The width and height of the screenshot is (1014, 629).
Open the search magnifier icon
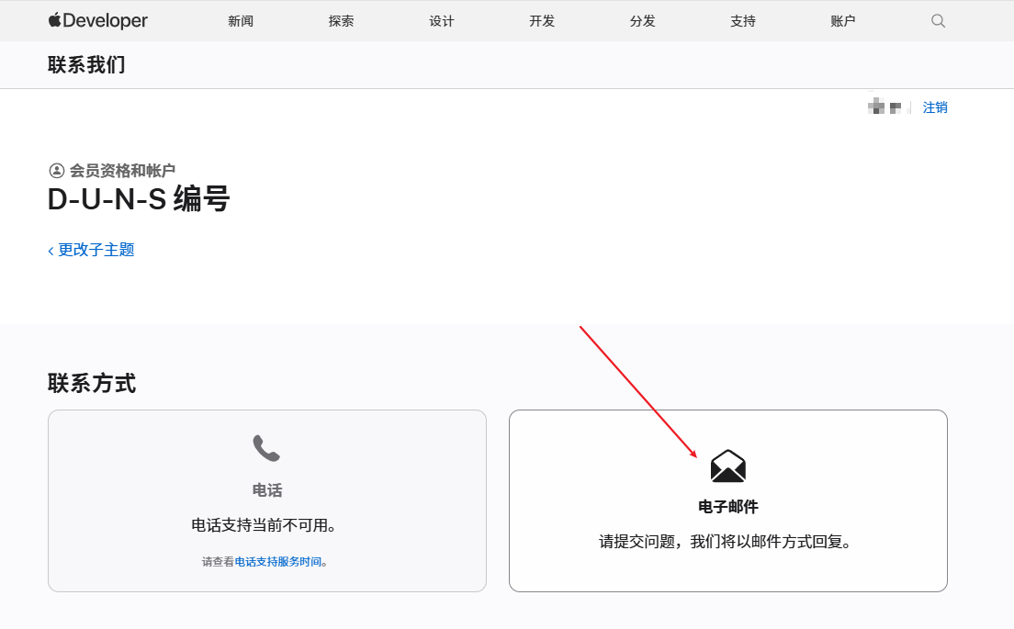coord(938,20)
